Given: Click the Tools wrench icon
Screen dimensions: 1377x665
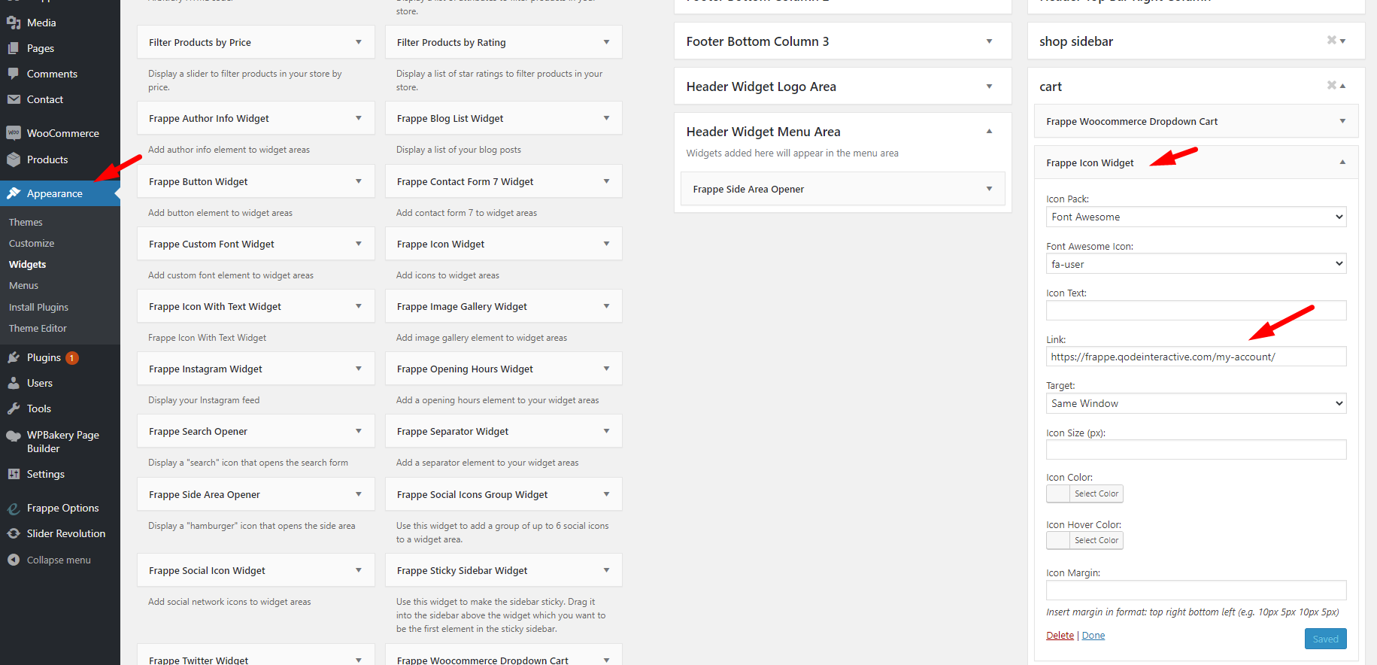Looking at the screenshot, I should [14, 408].
